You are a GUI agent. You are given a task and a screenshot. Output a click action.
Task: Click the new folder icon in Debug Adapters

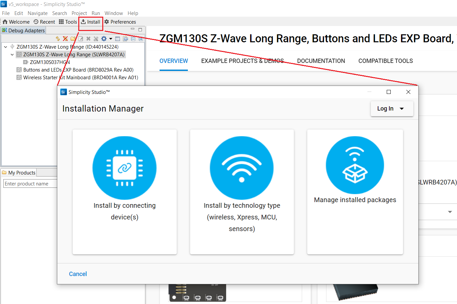(73, 39)
